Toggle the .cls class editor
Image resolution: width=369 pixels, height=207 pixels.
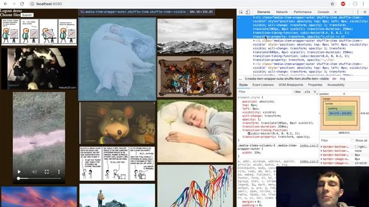tap(307, 92)
